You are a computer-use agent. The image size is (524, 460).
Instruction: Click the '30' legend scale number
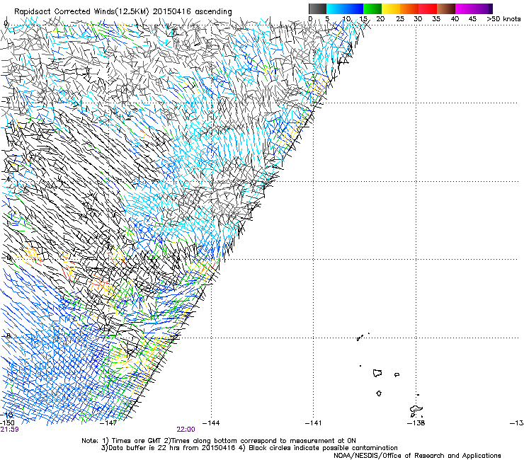click(x=418, y=19)
